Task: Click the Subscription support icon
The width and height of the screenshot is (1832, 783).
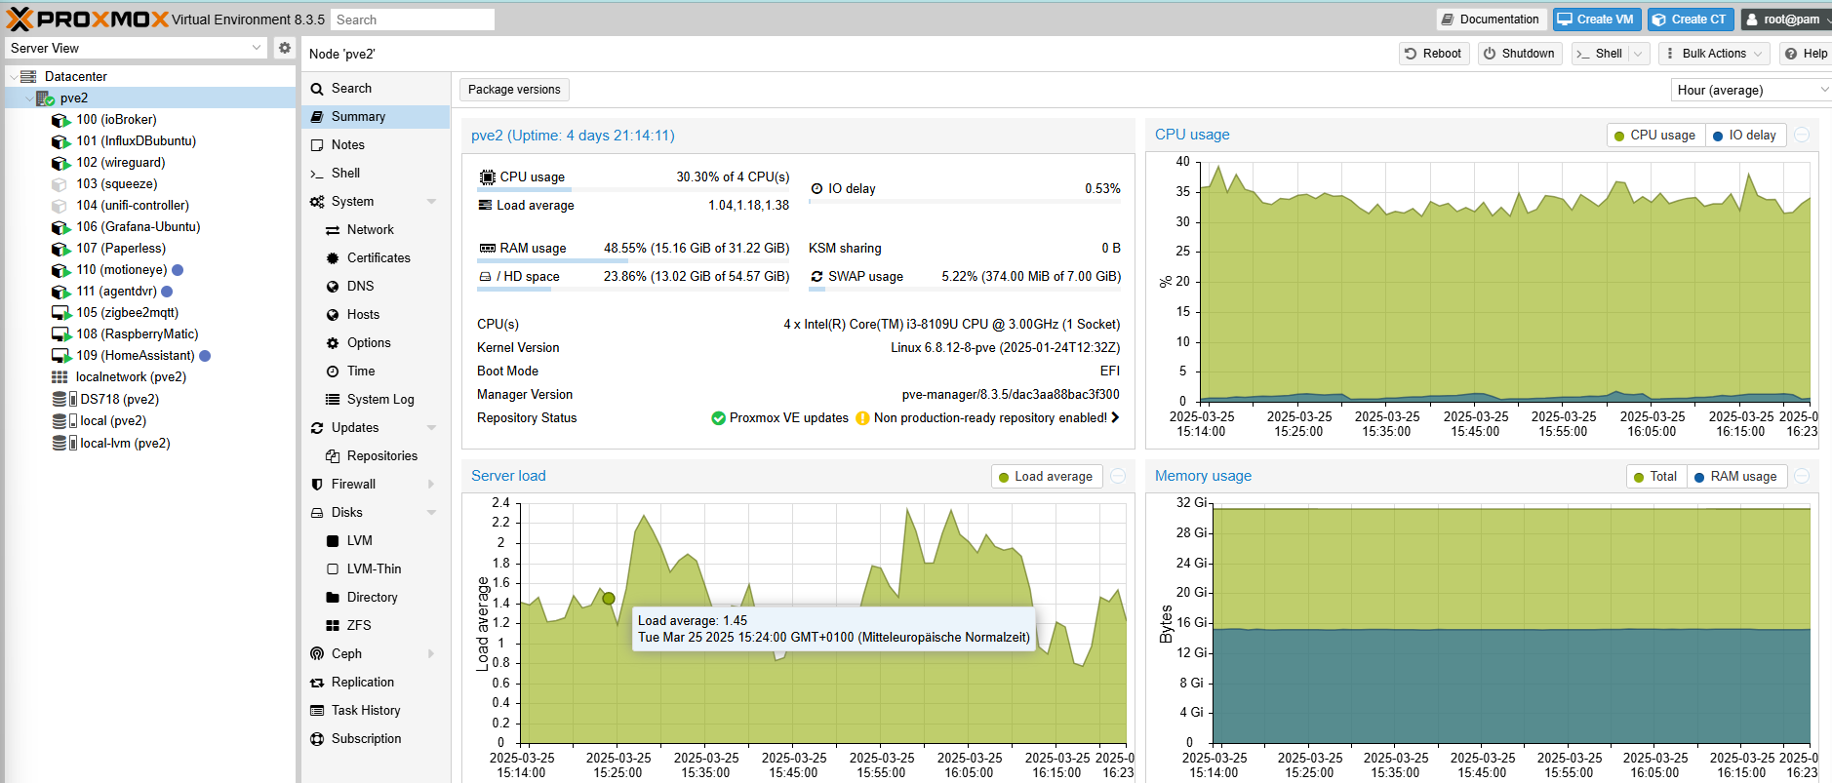Action: coord(317,739)
